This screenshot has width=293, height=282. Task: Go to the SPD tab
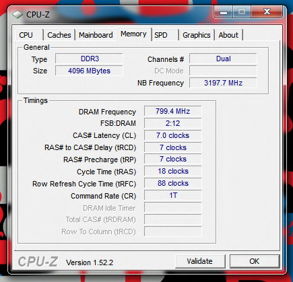[x=165, y=35]
